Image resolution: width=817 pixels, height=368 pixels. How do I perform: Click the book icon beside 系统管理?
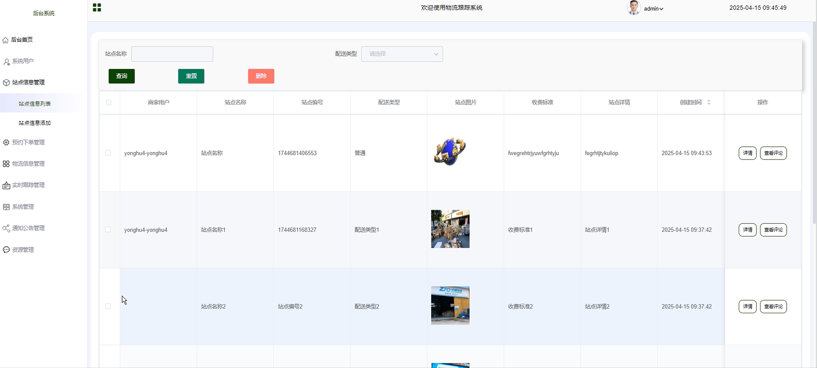6,207
